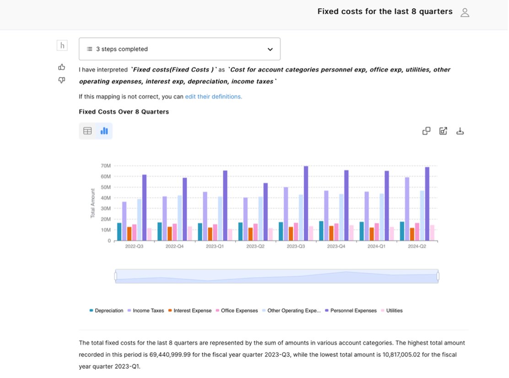Viewport: 509px width, 378px height.
Task: Click the 2023-Q4 x-axis label
Action: click(336, 247)
